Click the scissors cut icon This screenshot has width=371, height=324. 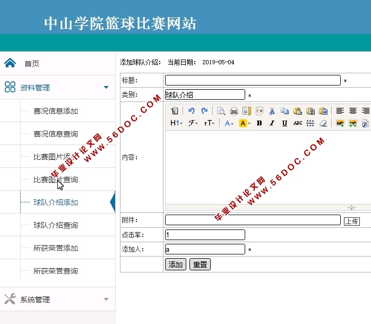272,110
